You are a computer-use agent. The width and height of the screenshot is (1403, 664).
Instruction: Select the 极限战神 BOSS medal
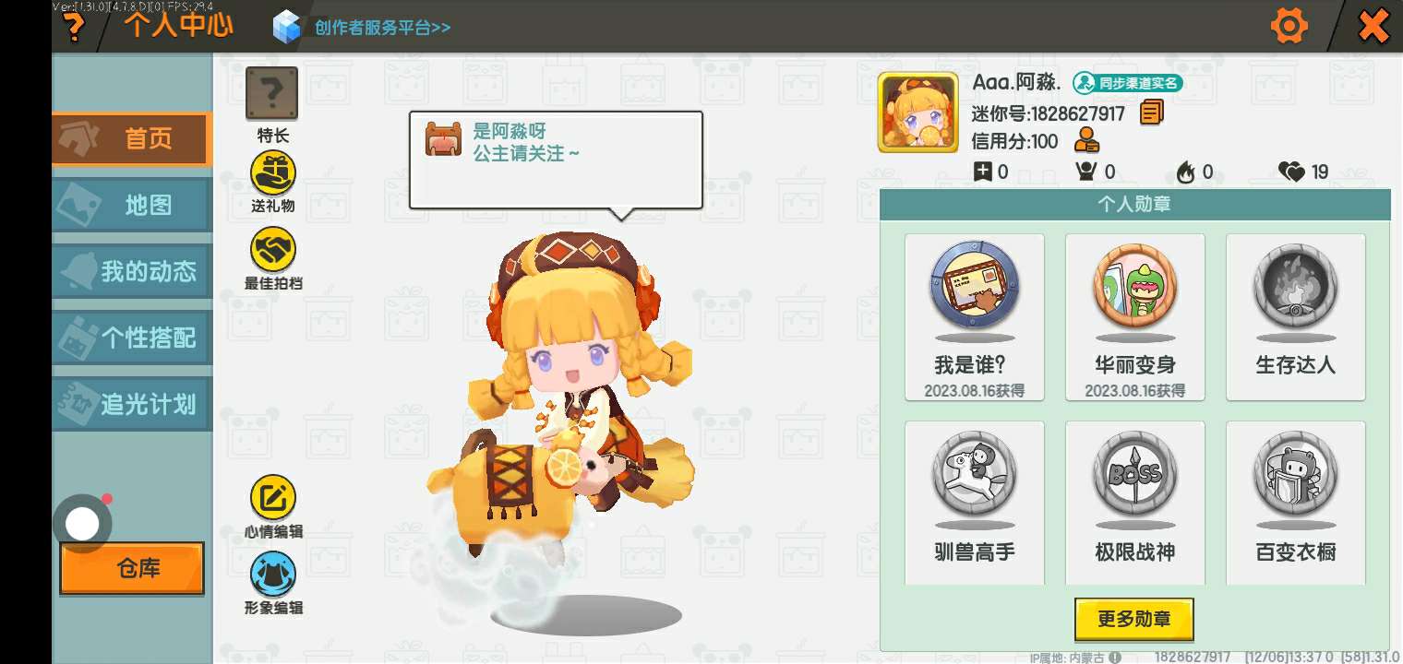1135,504
